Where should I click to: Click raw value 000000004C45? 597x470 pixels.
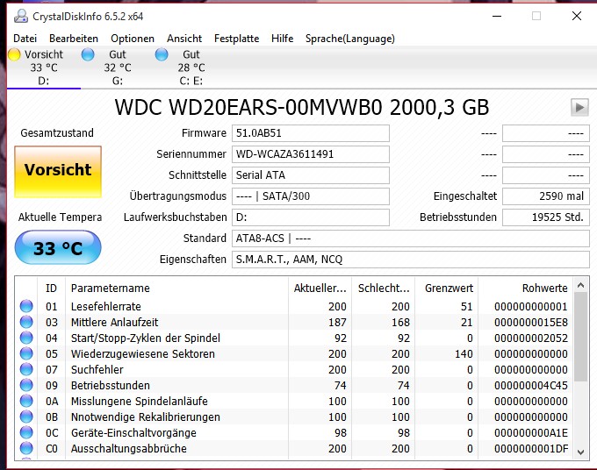click(531, 386)
